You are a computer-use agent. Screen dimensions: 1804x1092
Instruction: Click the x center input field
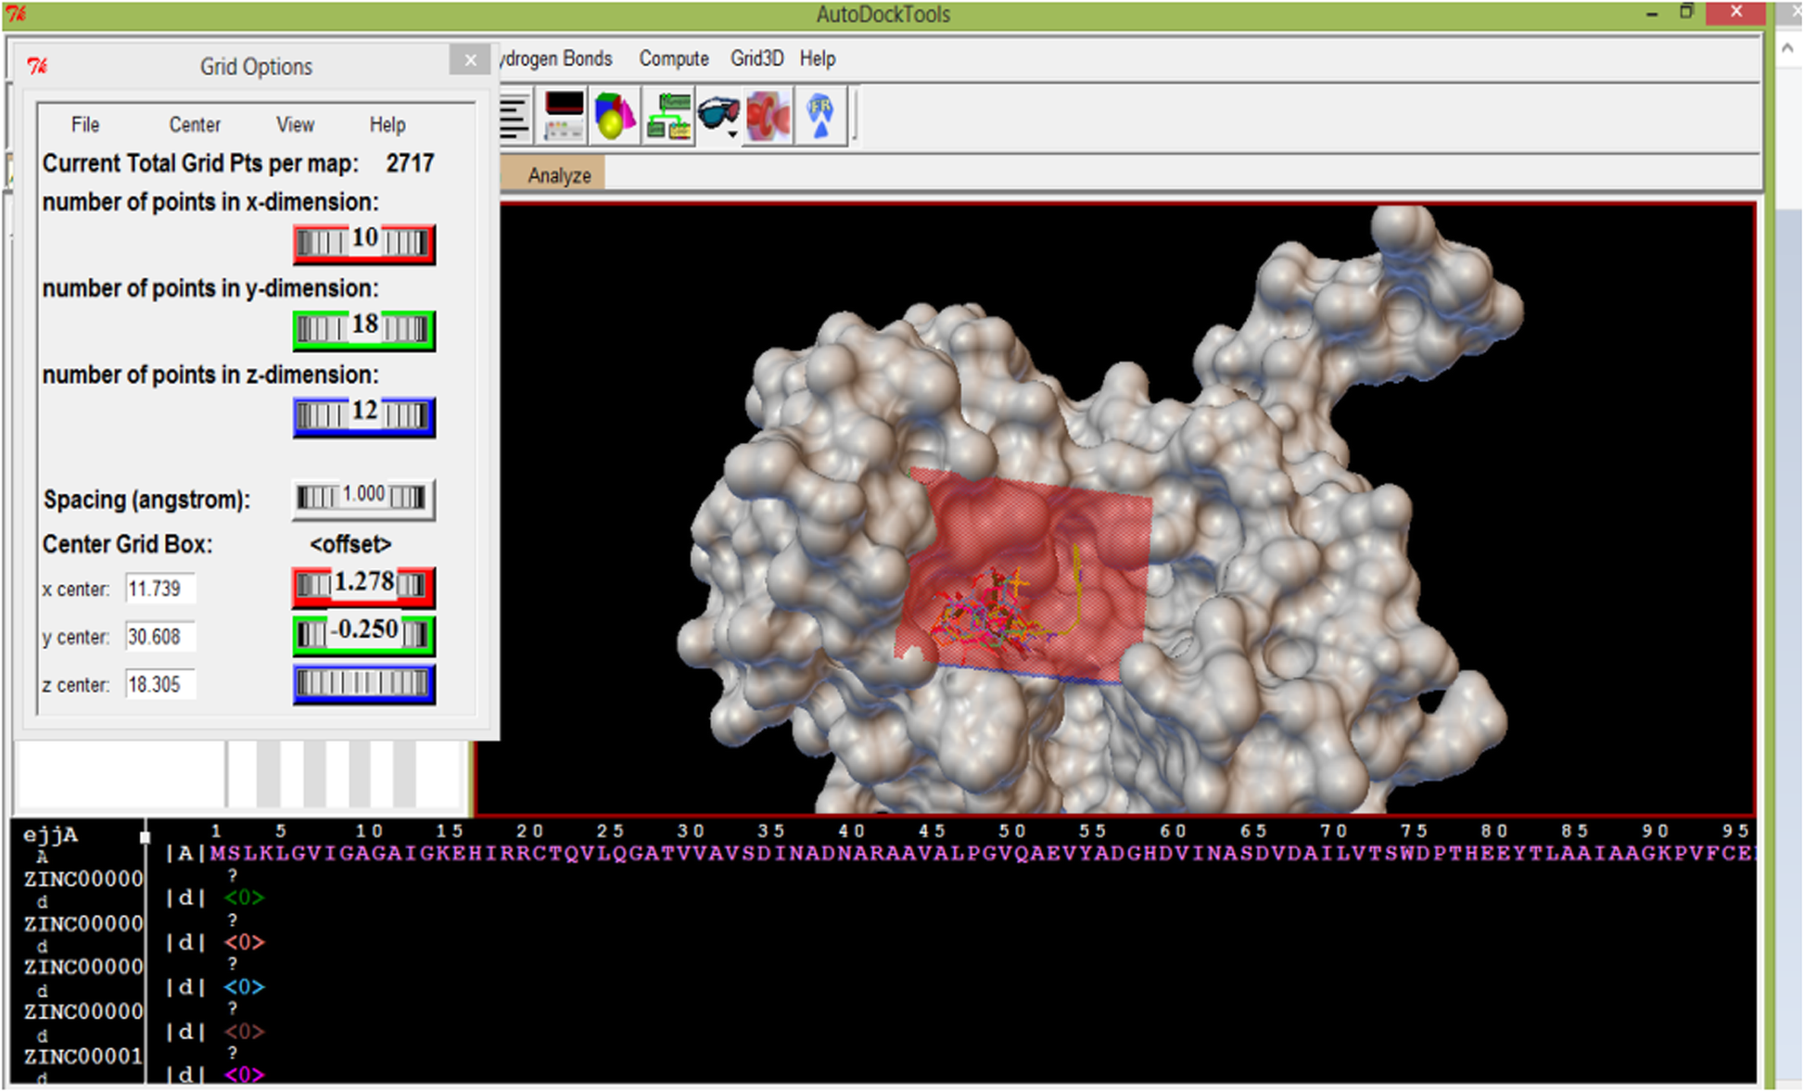coord(160,589)
